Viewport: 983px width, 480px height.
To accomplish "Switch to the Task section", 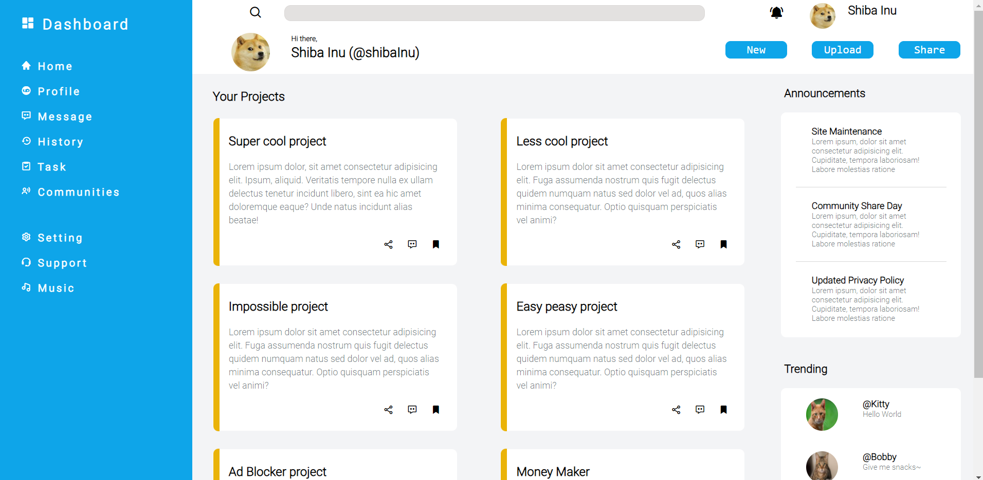I will pyautogui.click(x=51, y=167).
